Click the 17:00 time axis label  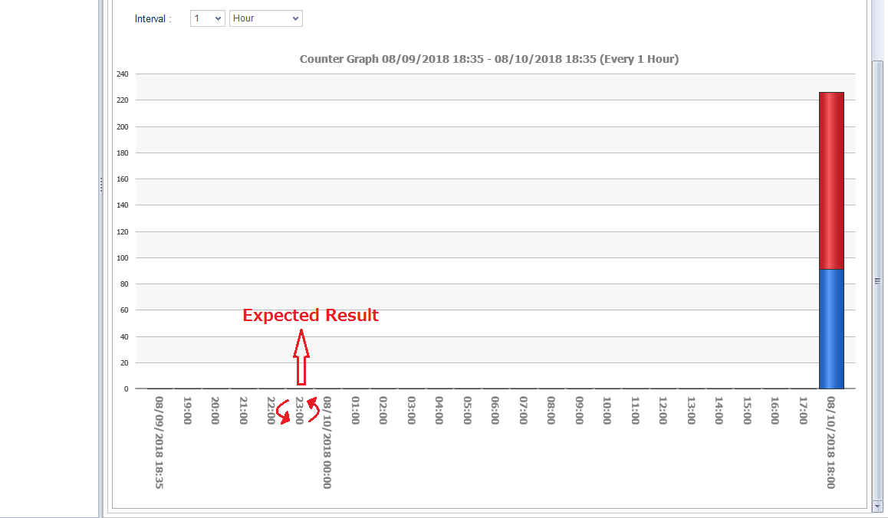(803, 410)
